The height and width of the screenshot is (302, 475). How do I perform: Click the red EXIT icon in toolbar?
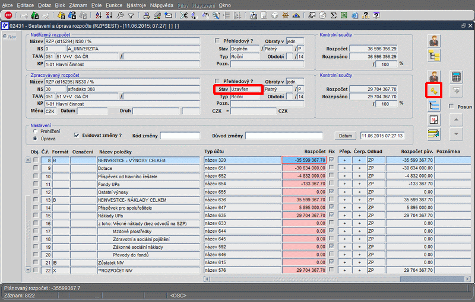(8, 15)
